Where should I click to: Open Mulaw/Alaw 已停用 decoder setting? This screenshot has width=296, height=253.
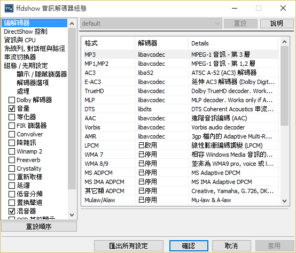pyautogui.click(x=147, y=200)
